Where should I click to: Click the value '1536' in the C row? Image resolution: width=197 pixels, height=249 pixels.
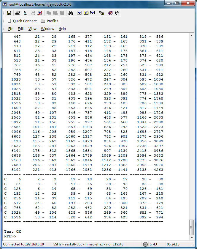coord(16,217)
